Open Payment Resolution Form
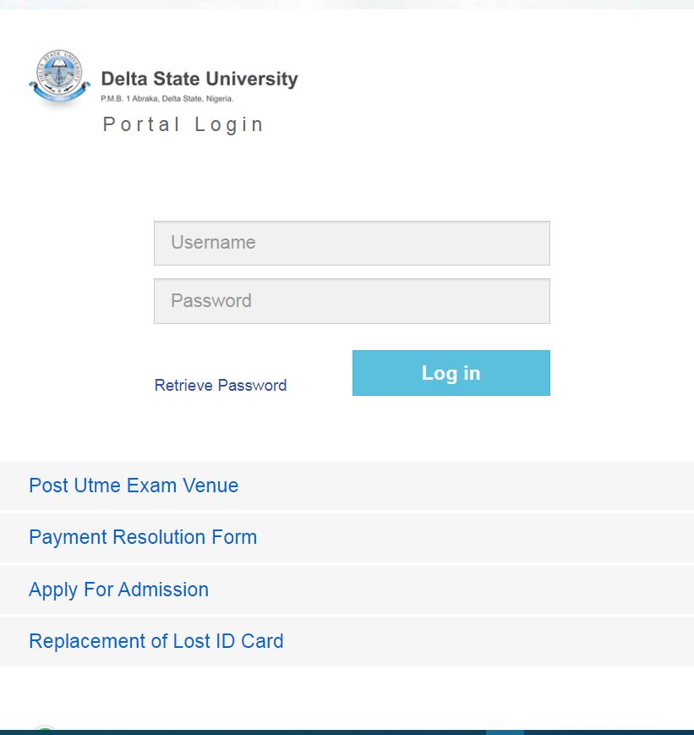The image size is (694, 735). (x=143, y=537)
